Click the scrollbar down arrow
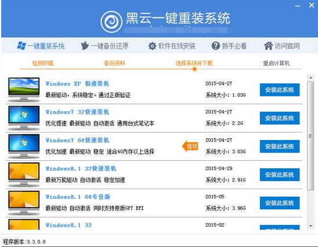The width and height of the screenshot is (318, 247). pyautogui.click(x=310, y=226)
